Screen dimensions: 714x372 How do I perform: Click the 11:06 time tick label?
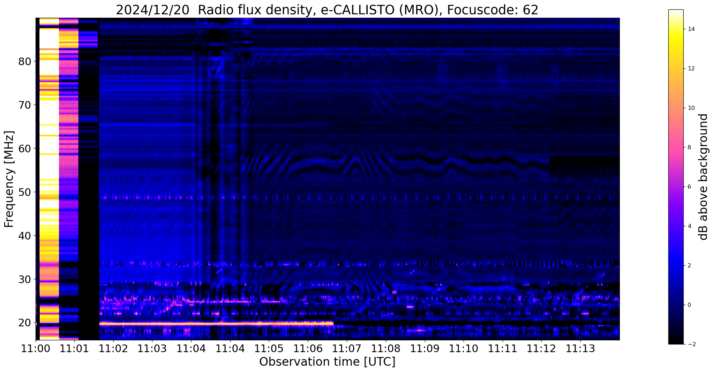click(308, 348)
